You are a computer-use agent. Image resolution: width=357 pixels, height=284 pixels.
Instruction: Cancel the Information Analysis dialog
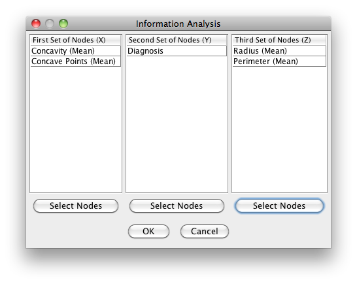click(205, 232)
